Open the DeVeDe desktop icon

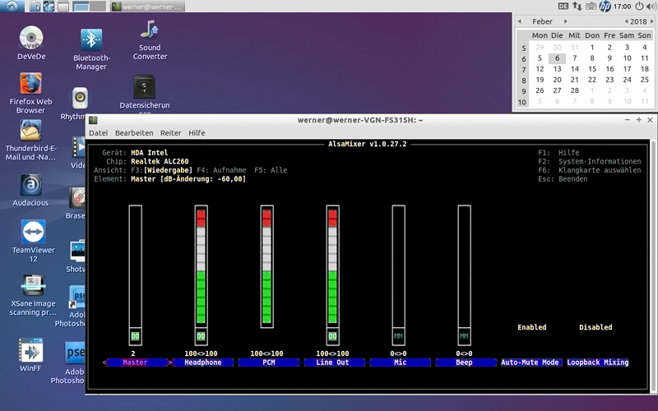tap(31, 38)
